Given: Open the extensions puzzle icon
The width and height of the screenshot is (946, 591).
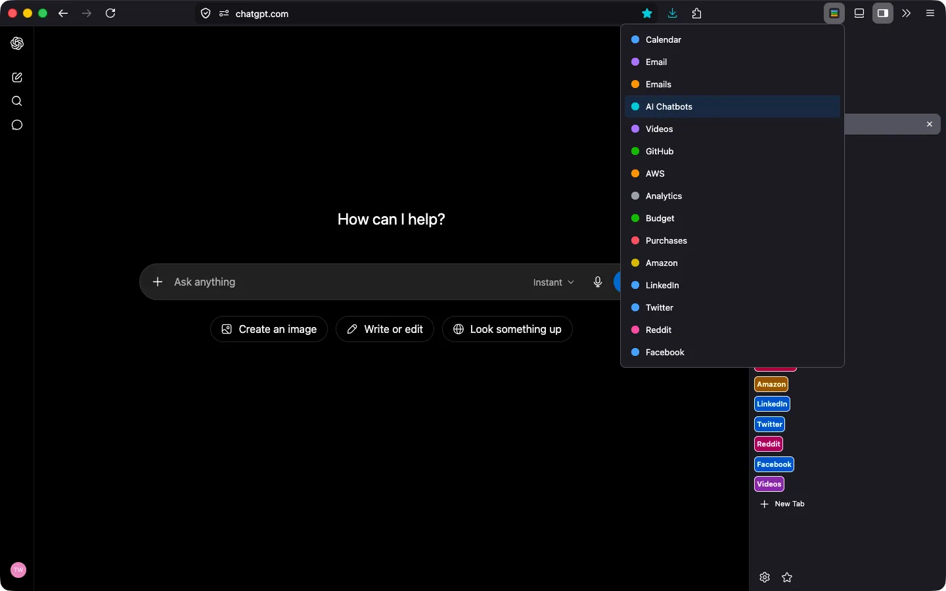Looking at the screenshot, I should pos(697,13).
